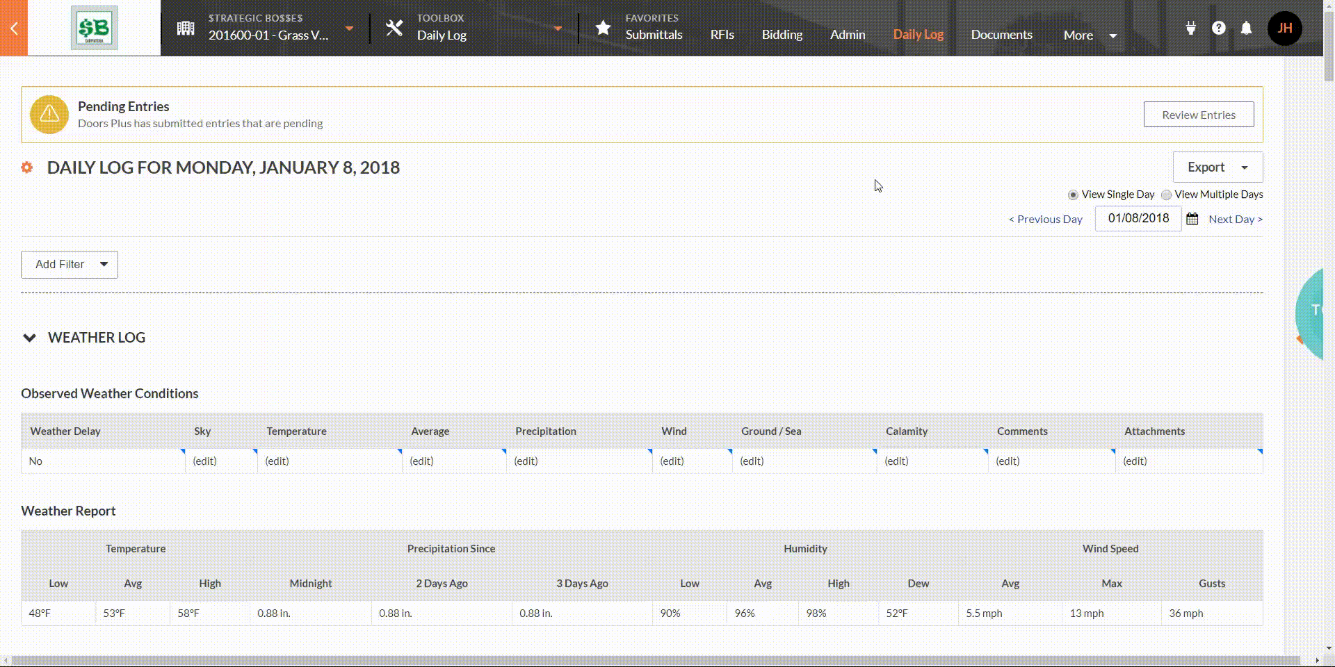1335x667 pixels.
Task: Click the date input field 01/08/2018
Action: tap(1138, 218)
